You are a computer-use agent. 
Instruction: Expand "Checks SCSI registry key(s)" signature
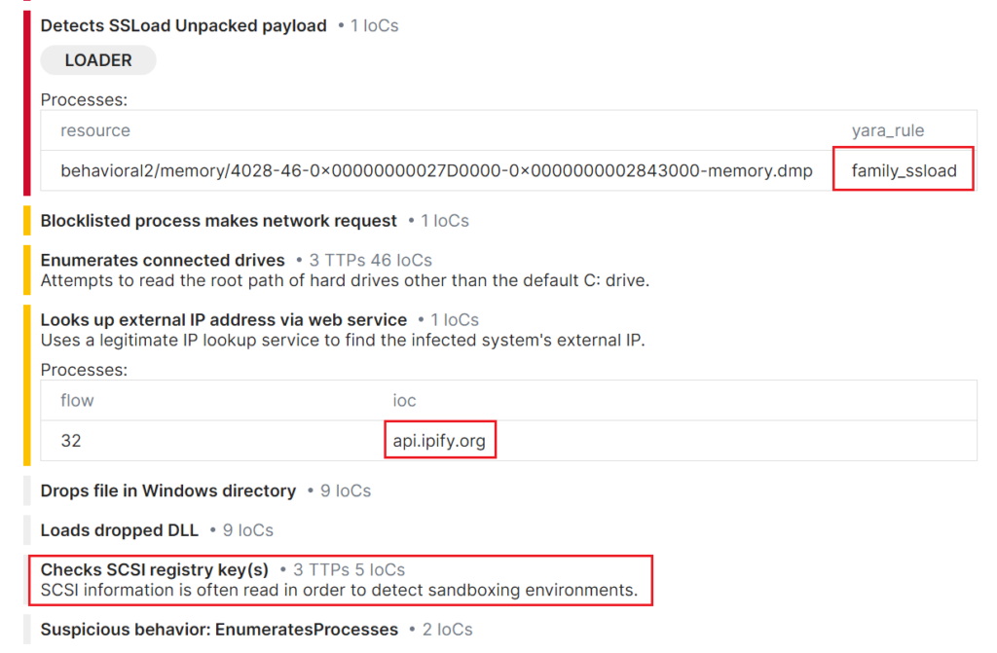(155, 569)
